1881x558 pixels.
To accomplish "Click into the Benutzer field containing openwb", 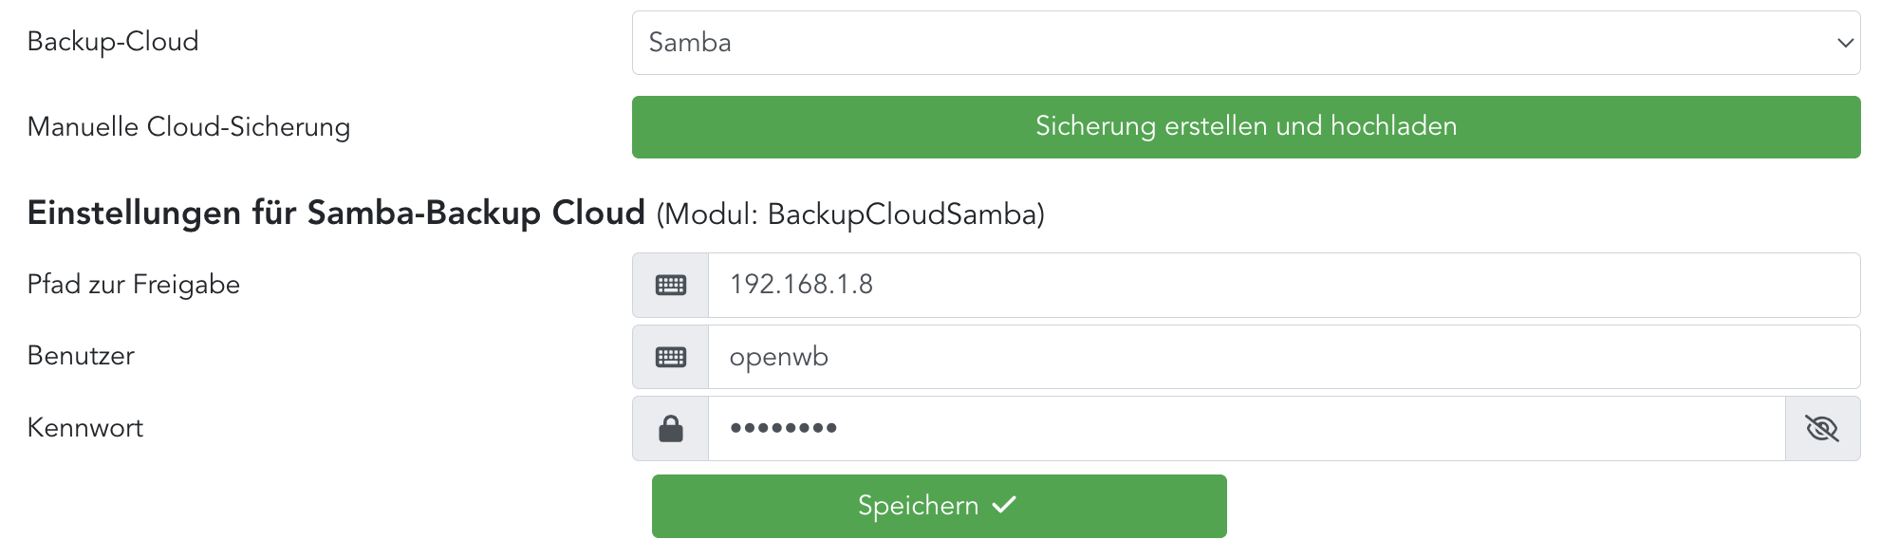I will point(1283,357).
